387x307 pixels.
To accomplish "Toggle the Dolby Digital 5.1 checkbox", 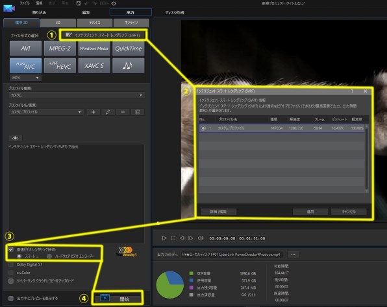I will tap(11, 265).
